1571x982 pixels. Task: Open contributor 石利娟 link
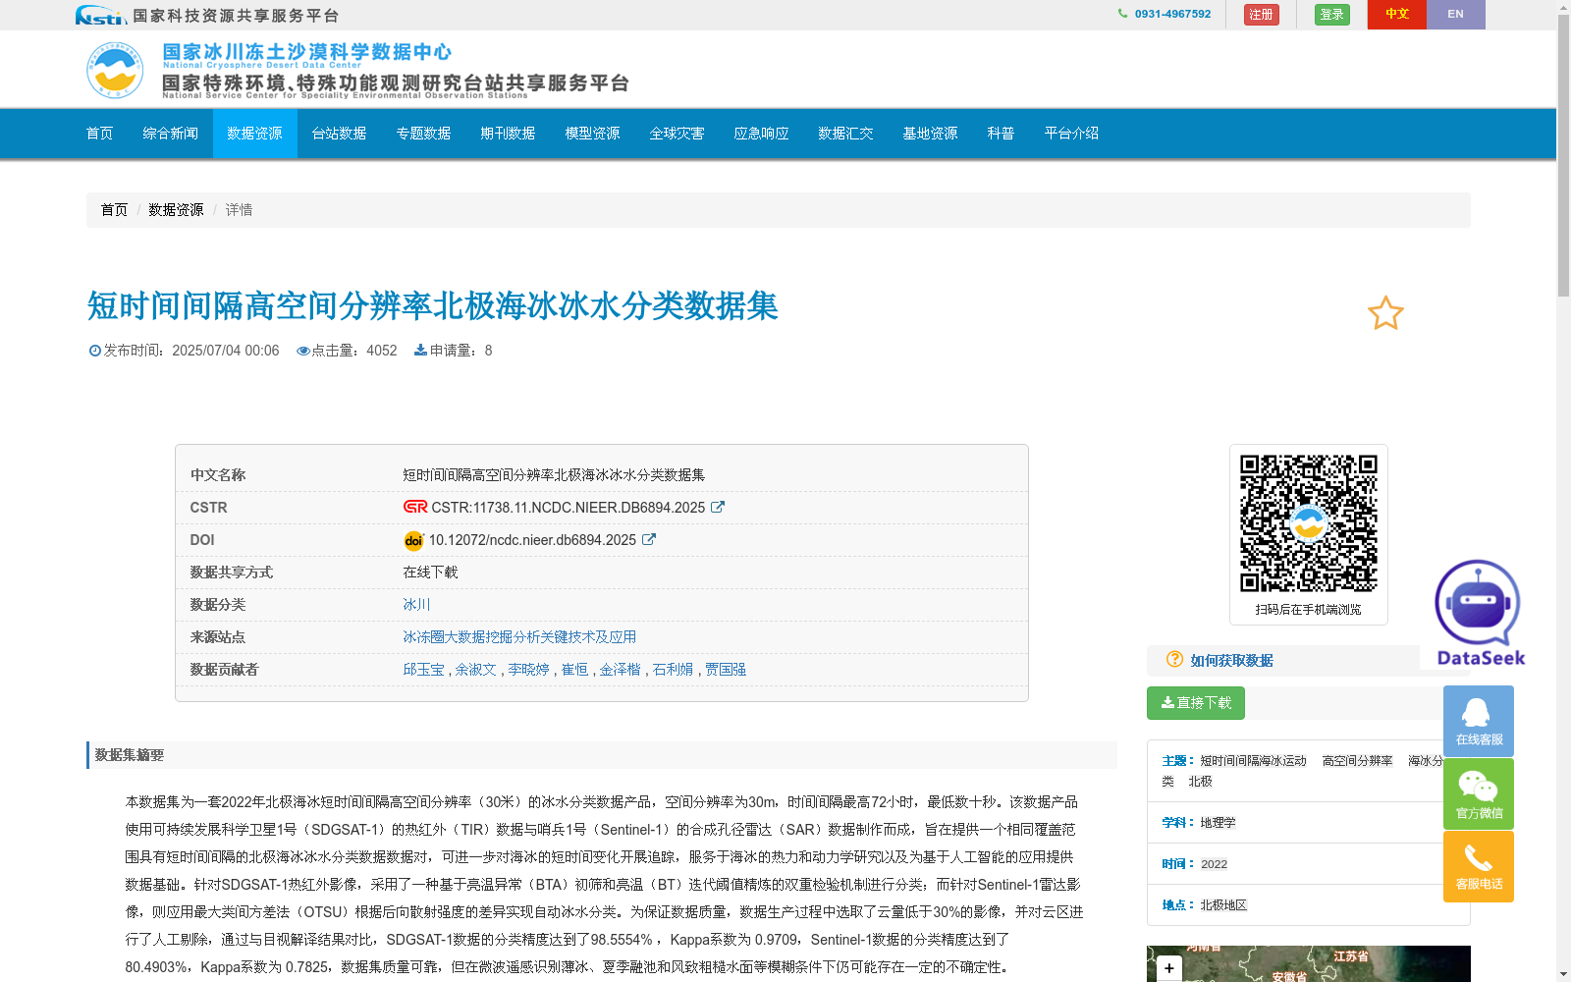(x=673, y=670)
